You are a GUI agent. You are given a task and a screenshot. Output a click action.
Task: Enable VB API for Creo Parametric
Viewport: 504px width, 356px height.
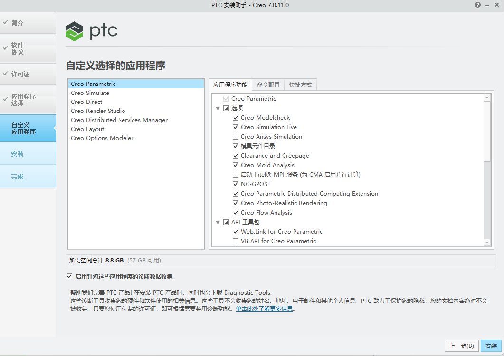[236, 241]
